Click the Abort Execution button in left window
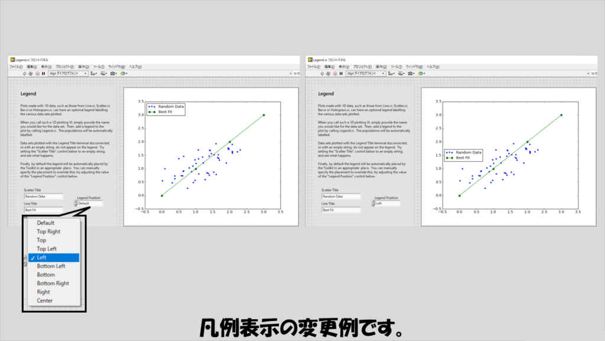605x341 pixels. tap(37, 74)
